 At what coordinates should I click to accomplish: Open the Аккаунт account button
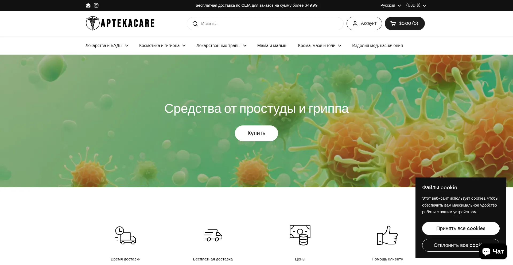click(364, 23)
